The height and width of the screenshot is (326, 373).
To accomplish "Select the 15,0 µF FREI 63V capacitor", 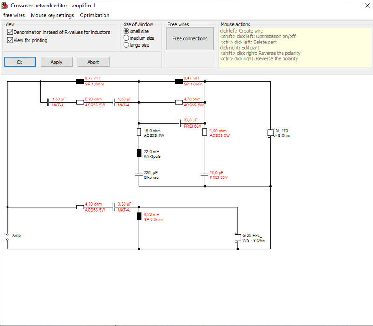I will [x=205, y=175].
